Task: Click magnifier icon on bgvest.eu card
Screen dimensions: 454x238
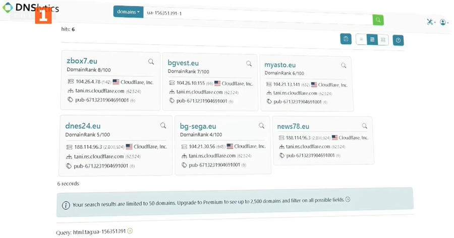Action: coord(249,64)
